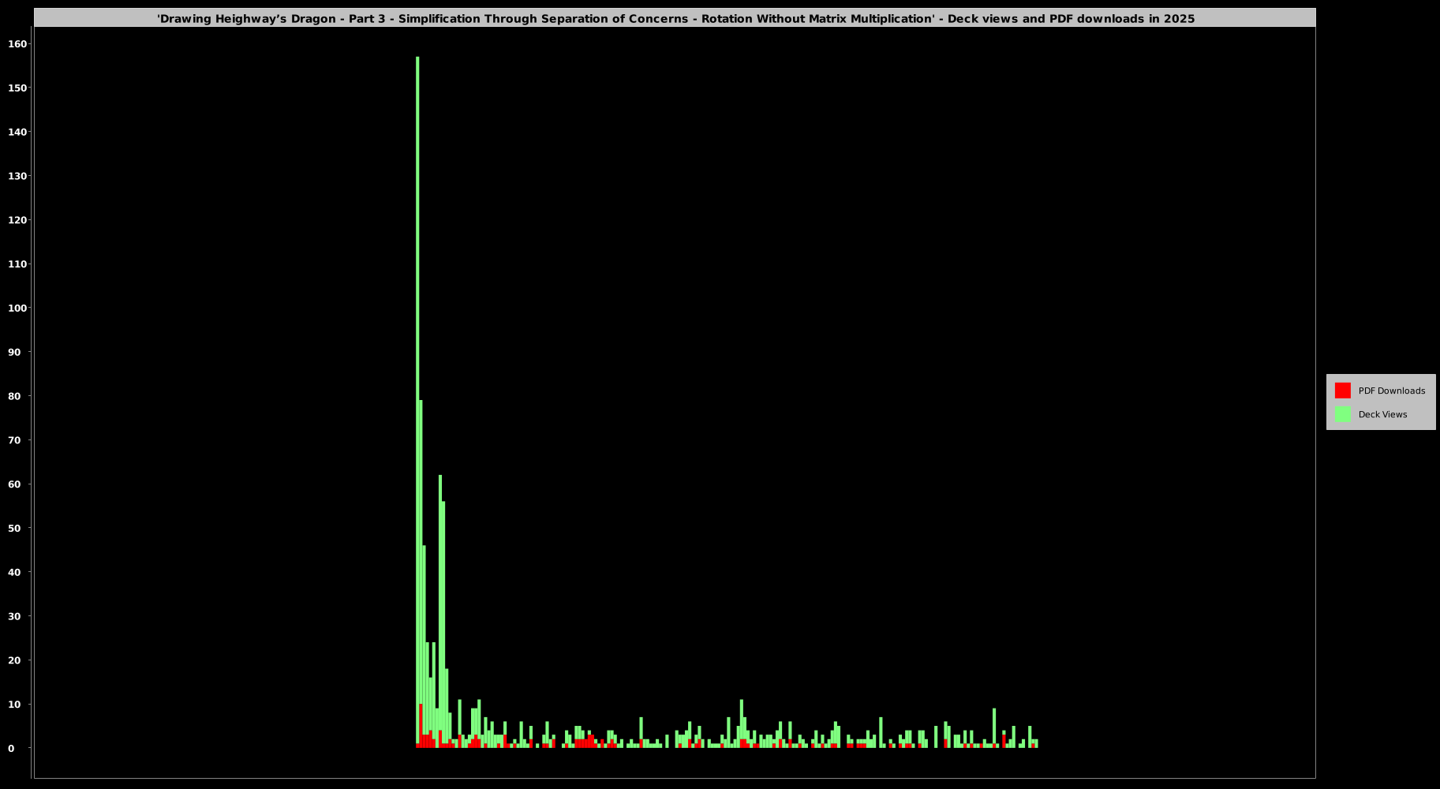The image size is (1440, 789).
Task: Click the y-axis label 150
Action: click(17, 88)
